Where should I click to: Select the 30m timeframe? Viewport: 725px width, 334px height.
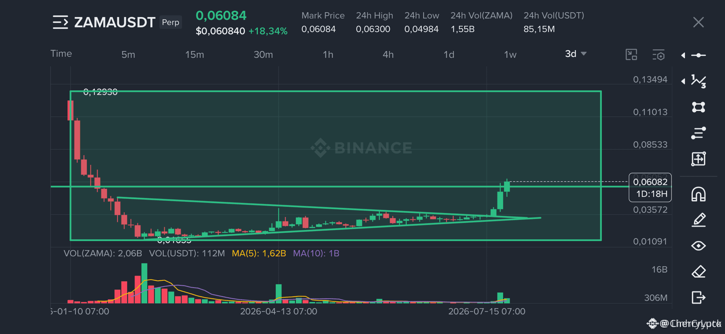(263, 54)
